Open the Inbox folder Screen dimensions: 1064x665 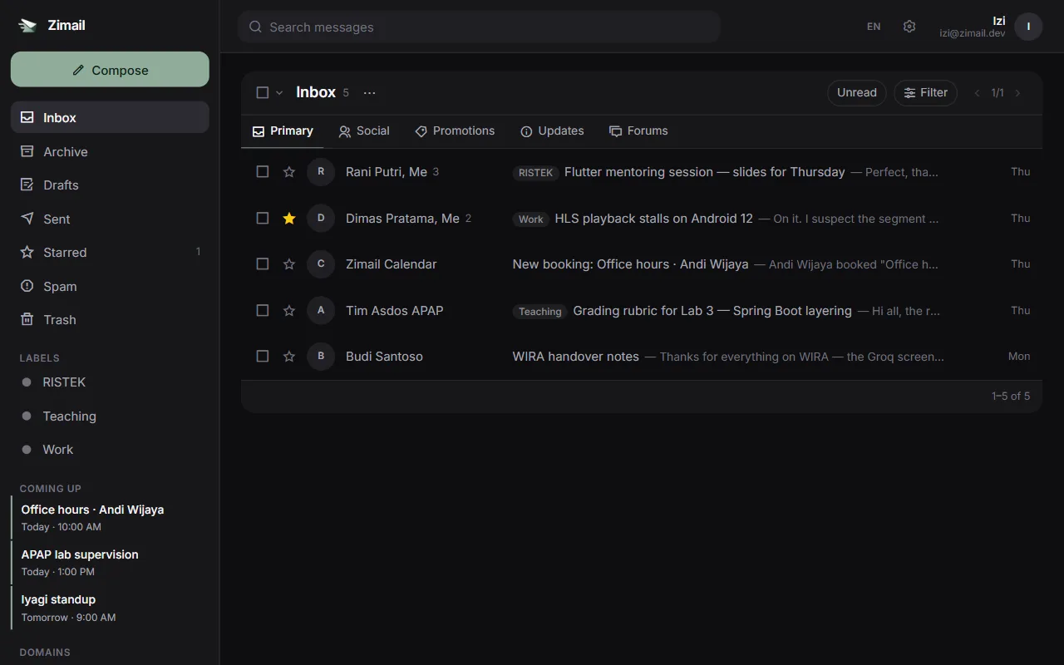110,118
